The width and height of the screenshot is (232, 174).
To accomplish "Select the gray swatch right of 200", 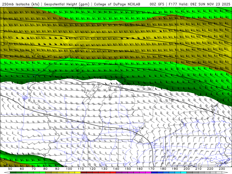I will click(x=190, y=173).
